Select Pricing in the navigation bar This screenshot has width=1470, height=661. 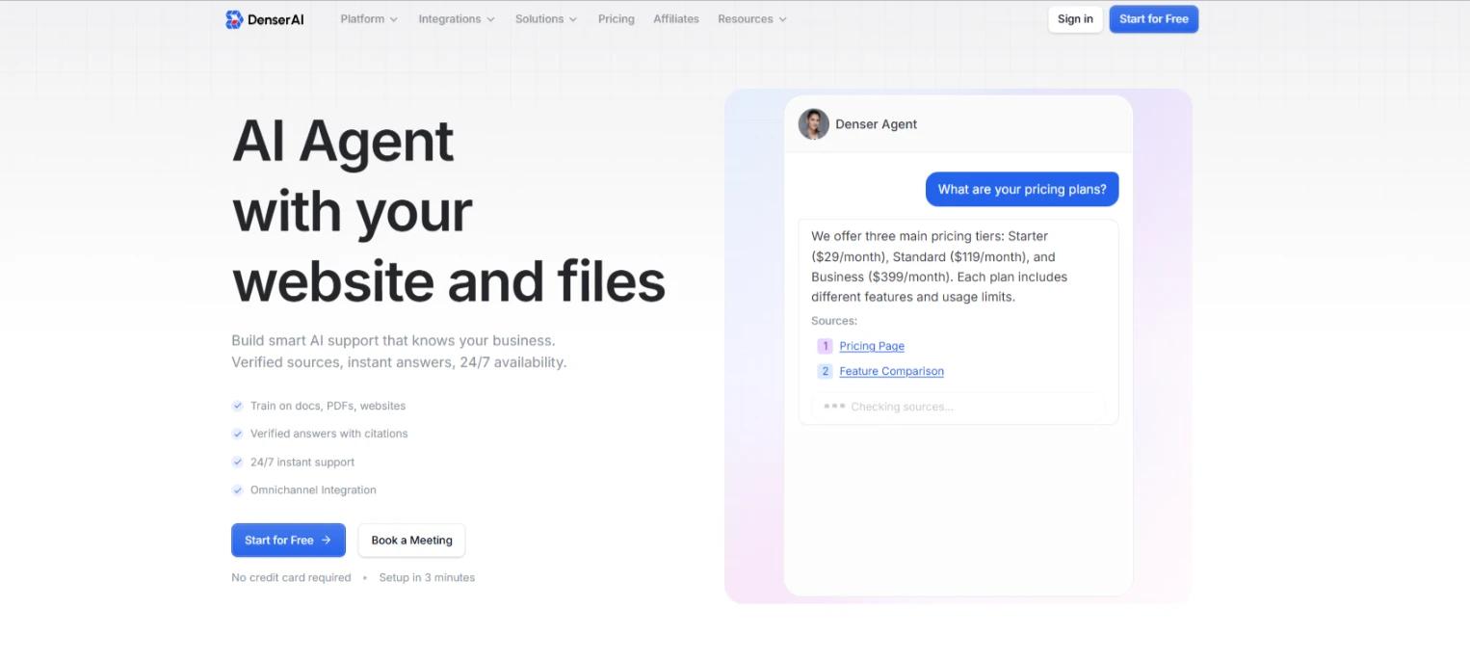click(617, 18)
